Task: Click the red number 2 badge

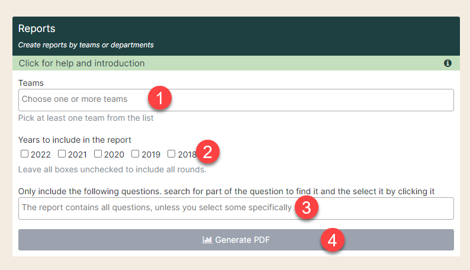Action: pyautogui.click(x=207, y=152)
